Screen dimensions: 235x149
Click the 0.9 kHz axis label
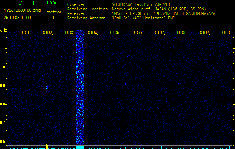coord(3,86)
